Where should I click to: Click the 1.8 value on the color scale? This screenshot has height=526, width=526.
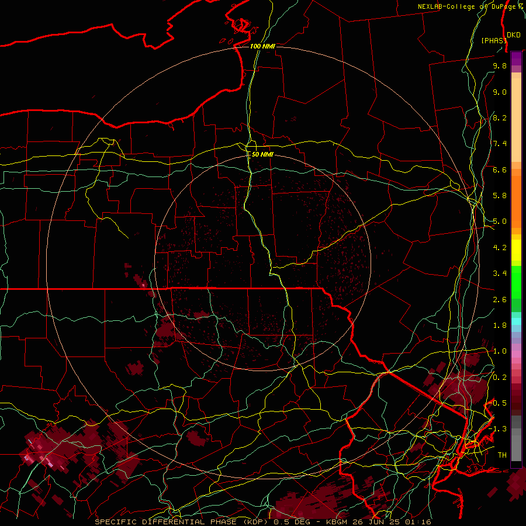pos(500,326)
